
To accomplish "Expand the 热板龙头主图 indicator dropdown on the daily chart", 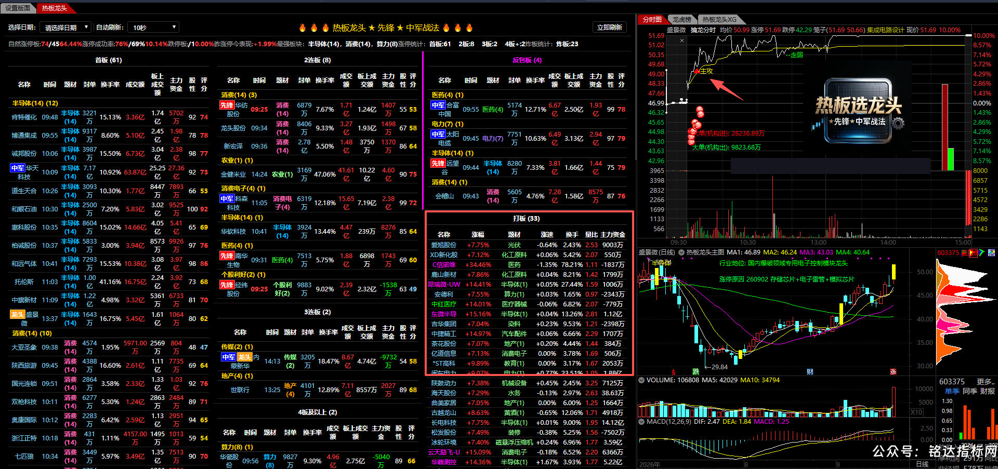I will [681, 252].
